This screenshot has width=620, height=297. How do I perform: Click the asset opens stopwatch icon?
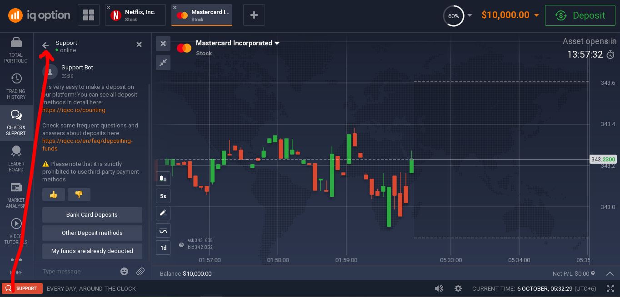tap(610, 55)
